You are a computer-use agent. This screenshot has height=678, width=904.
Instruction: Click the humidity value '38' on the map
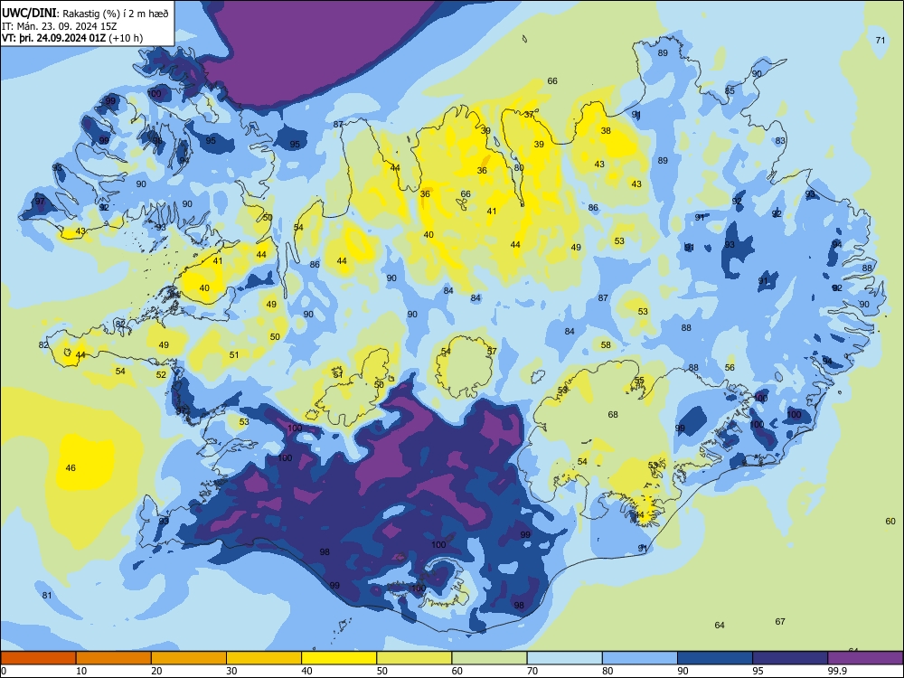606,131
